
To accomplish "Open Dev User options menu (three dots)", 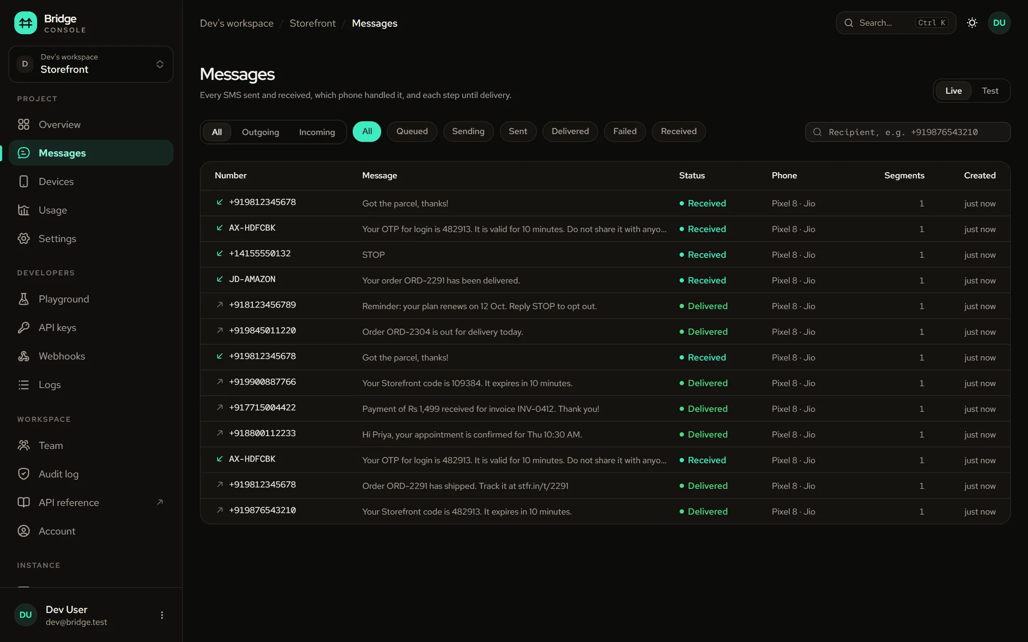I will [x=162, y=615].
